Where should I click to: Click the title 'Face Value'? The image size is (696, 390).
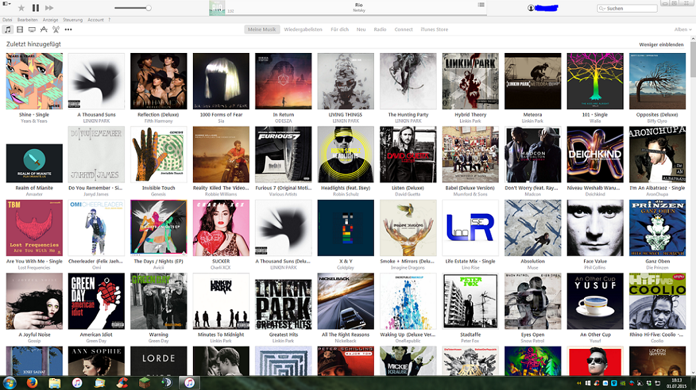(595, 262)
